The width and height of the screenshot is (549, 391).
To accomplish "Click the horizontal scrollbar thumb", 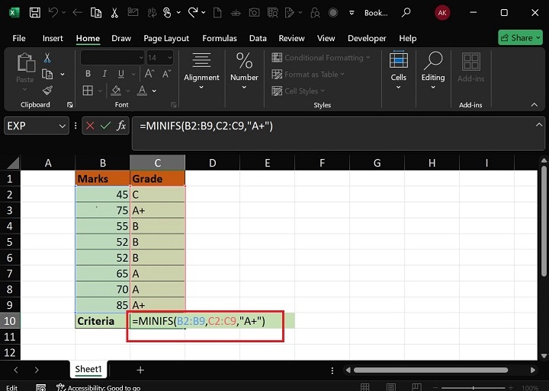I will (431, 370).
